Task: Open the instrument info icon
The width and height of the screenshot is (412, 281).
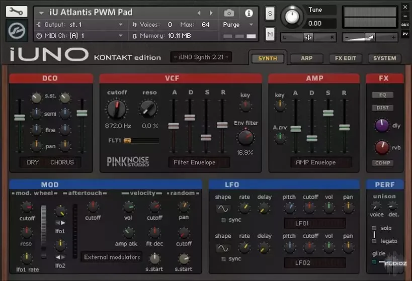Action: [x=249, y=13]
